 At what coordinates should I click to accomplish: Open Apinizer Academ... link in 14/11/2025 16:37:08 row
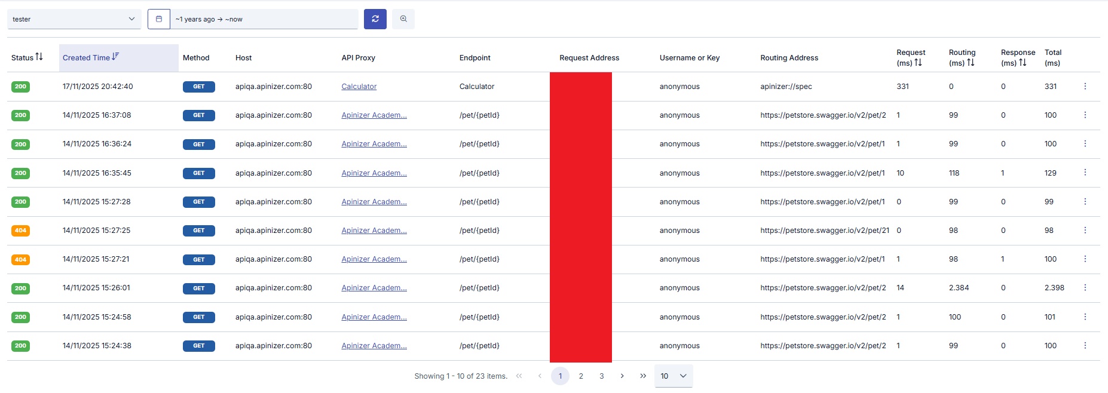click(x=374, y=115)
